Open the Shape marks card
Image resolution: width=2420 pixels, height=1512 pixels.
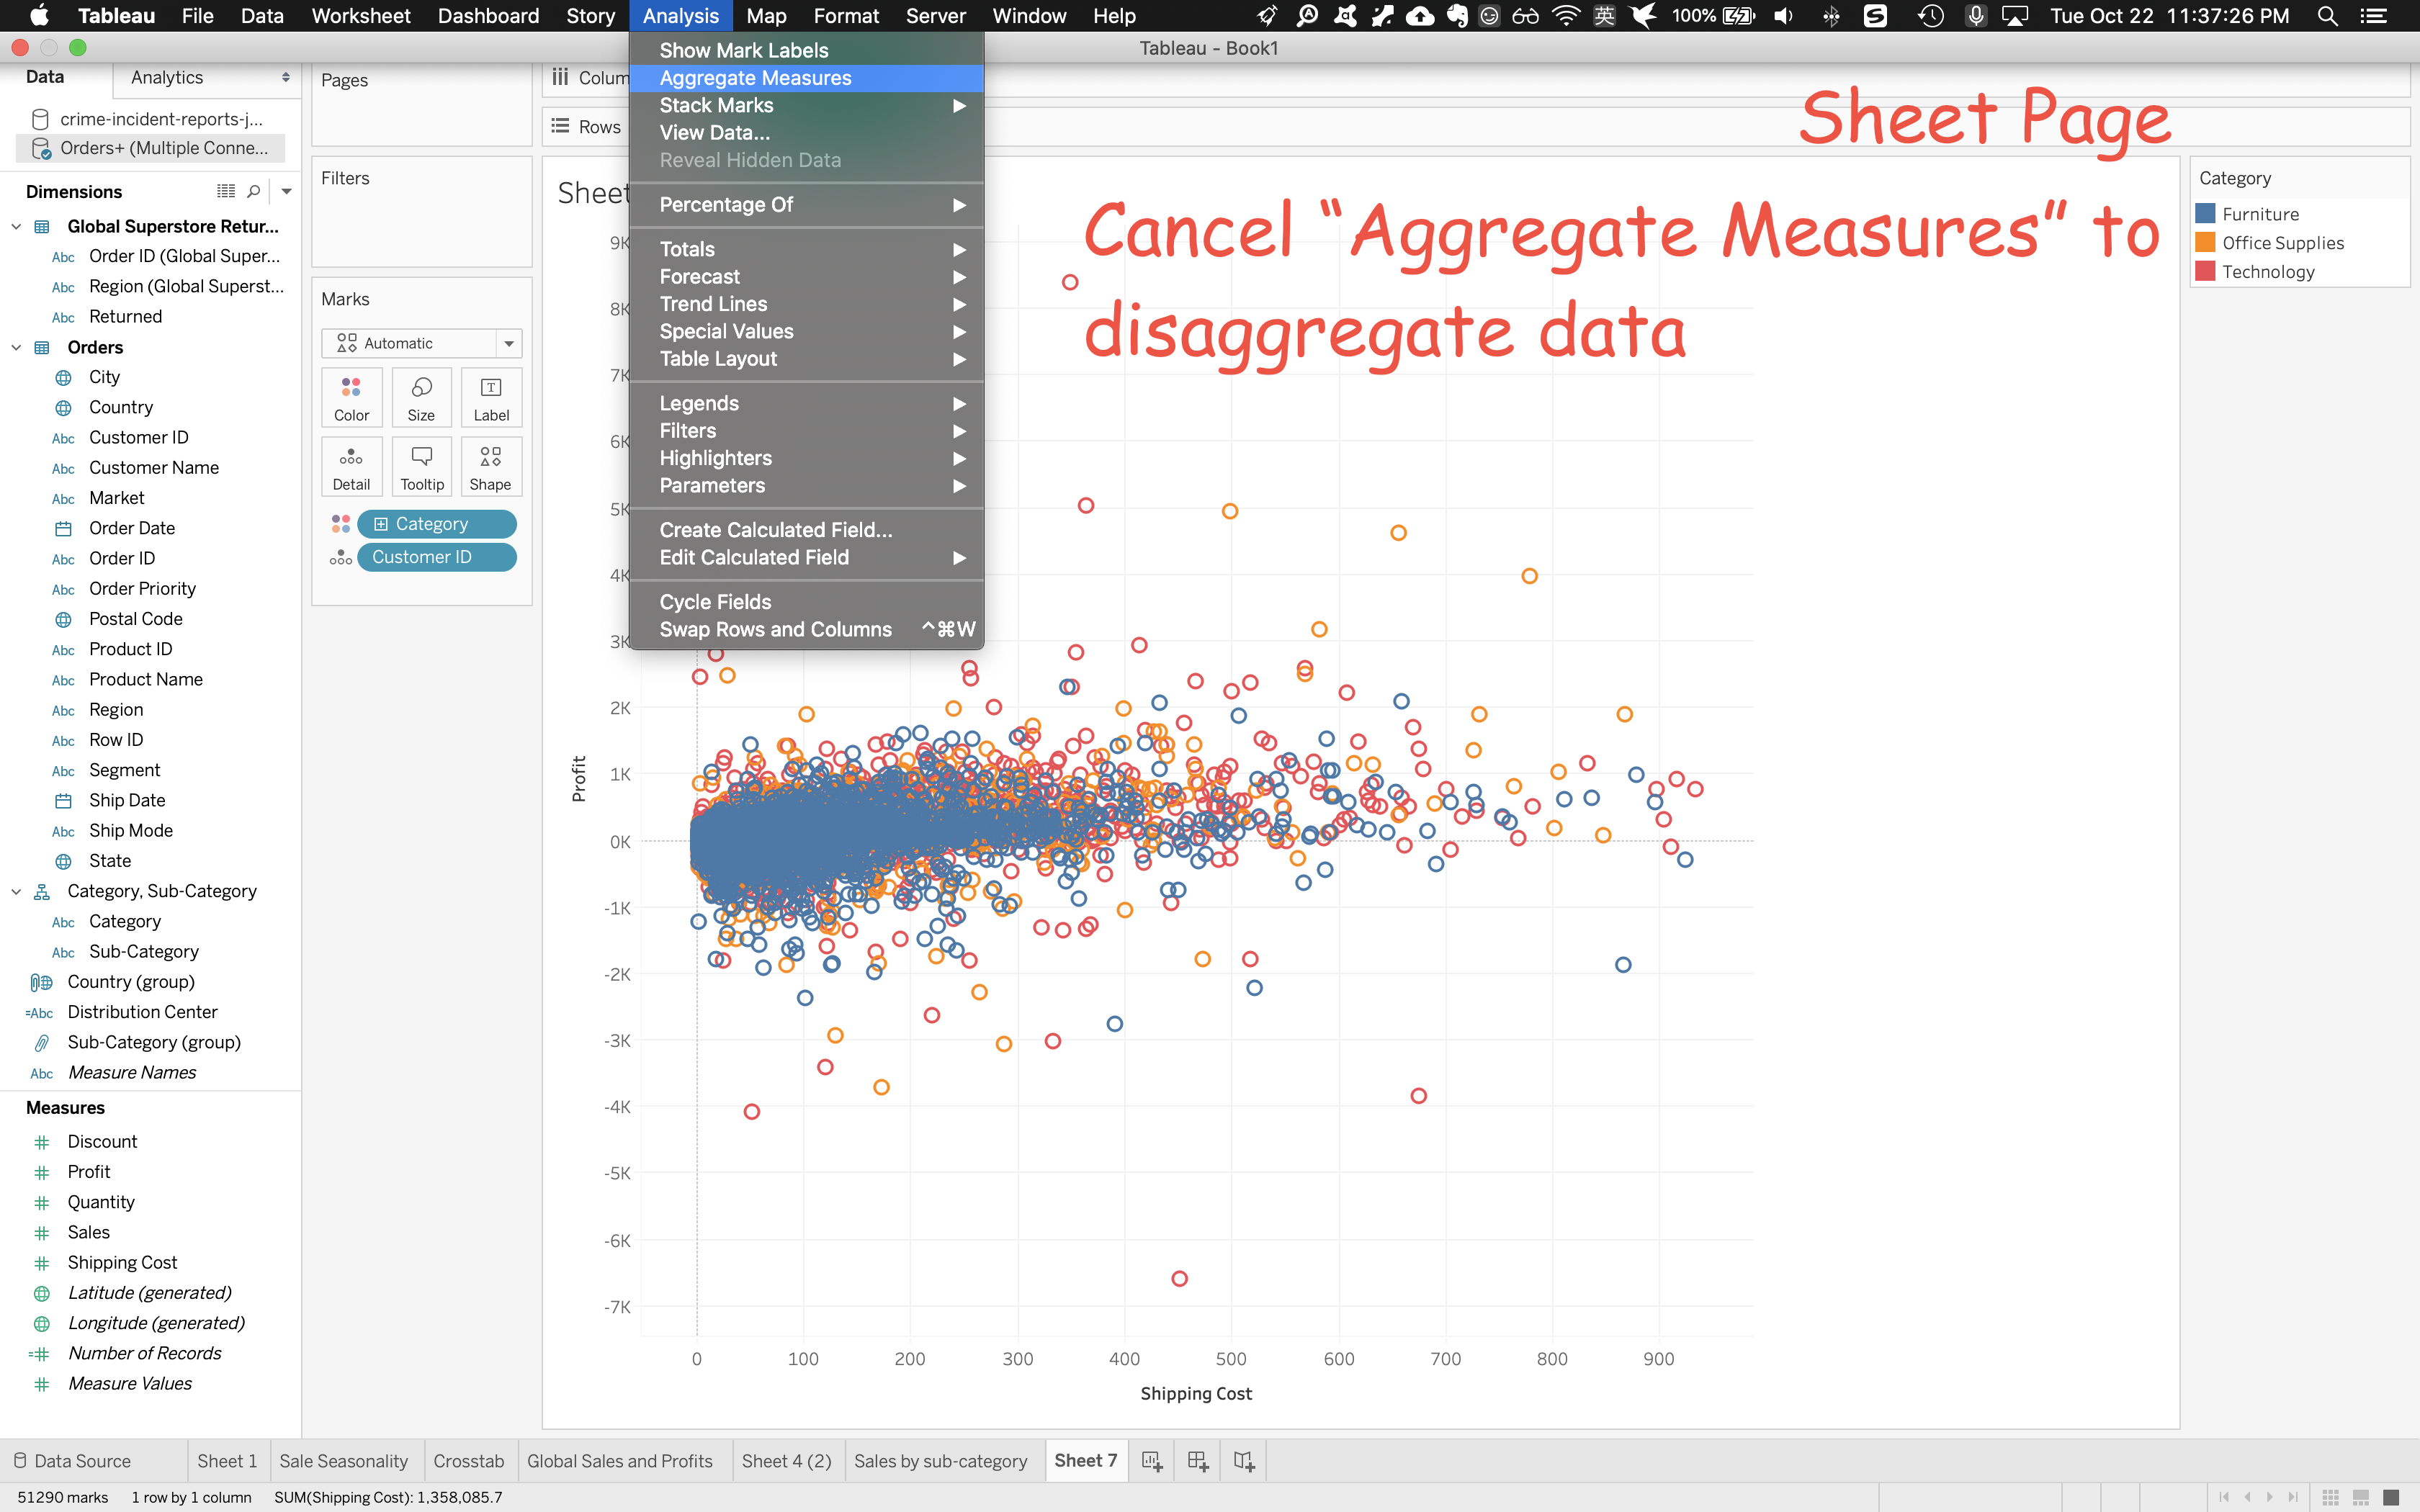(490, 467)
